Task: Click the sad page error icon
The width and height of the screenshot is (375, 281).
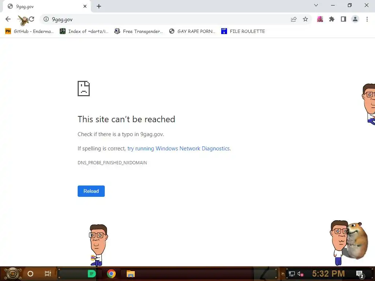Action: [84, 89]
